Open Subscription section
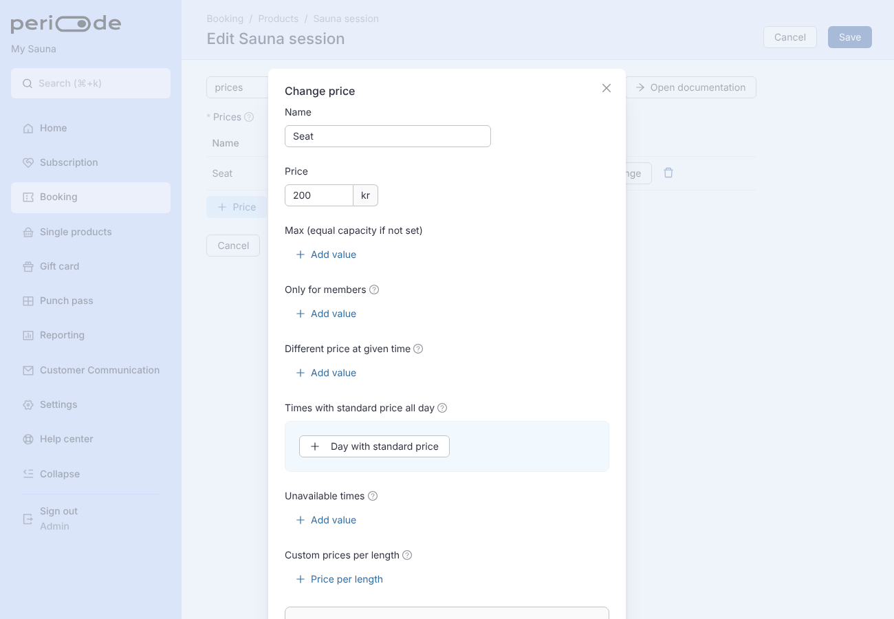This screenshot has height=619, width=894. click(x=91, y=162)
